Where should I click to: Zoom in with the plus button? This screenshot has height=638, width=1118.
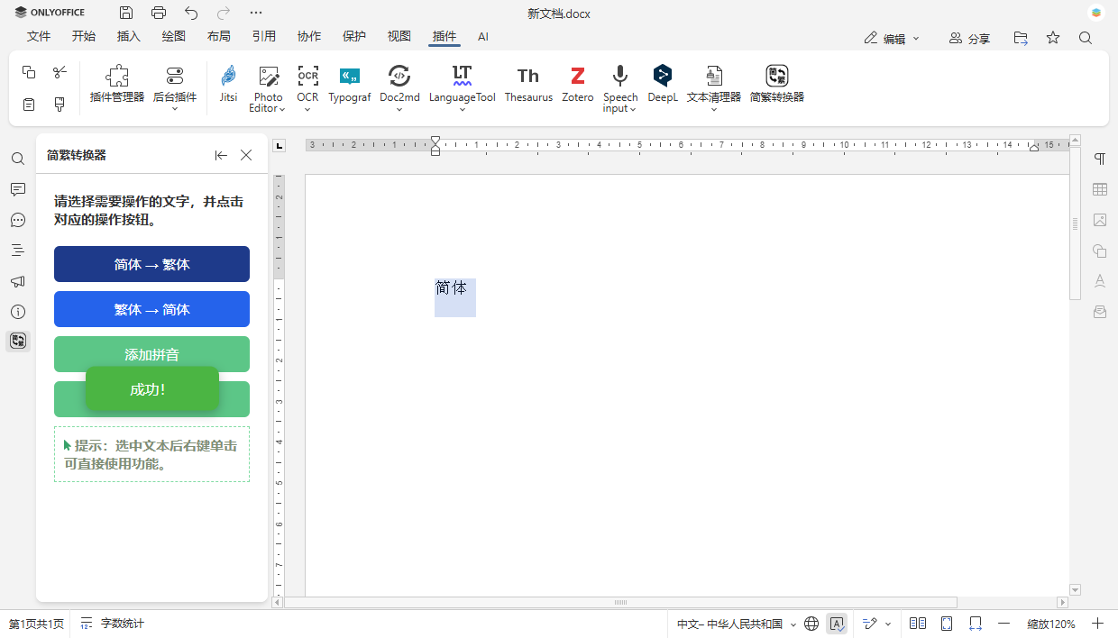coord(1097,624)
